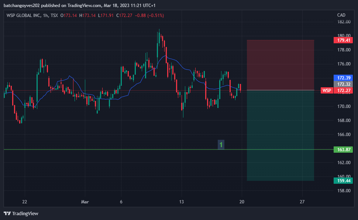The height and width of the screenshot is (220, 358).
Task: Click the 158.00 price axis tick
Action: pyautogui.click(x=344, y=191)
